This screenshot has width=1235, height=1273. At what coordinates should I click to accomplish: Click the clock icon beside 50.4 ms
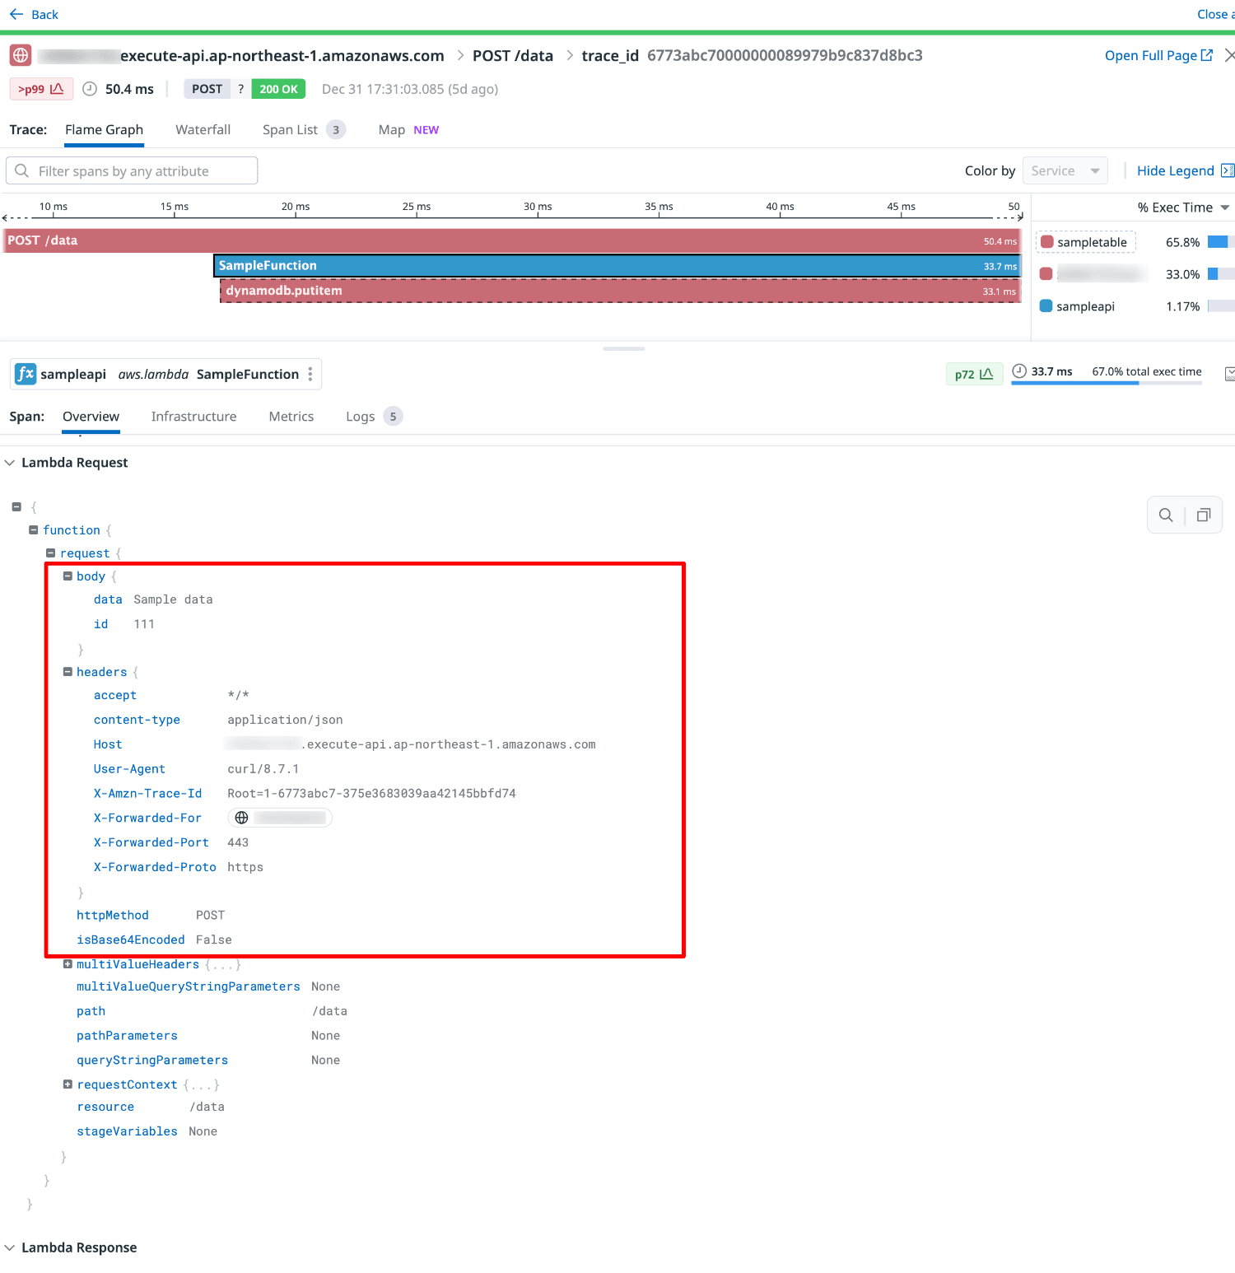[90, 89]
